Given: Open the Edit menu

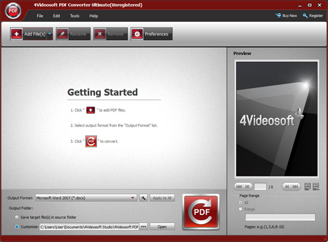Looking at the screenshot, I should tap(56, 16).
